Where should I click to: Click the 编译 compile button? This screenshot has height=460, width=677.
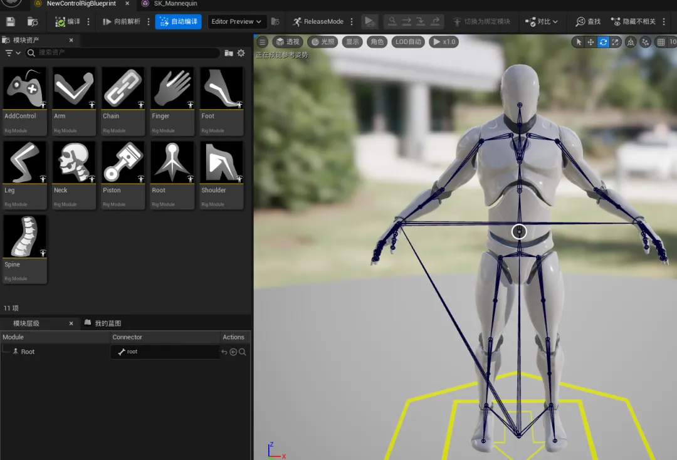tap(68, 22)
